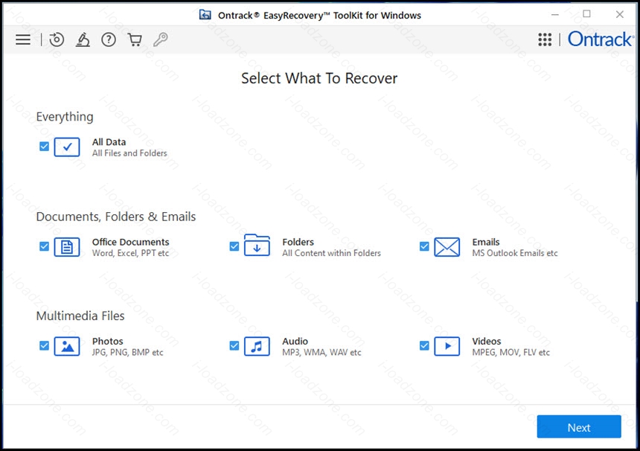The width and height of the screenshot is (640, 451).
Task: Toggle the Office Documents checkbox
Action: tap(44, 246)
